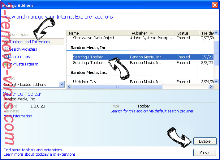220x160 pixels.
Task: Click the horizontal scrollbar thumb
Action: (x=117, y=86)
